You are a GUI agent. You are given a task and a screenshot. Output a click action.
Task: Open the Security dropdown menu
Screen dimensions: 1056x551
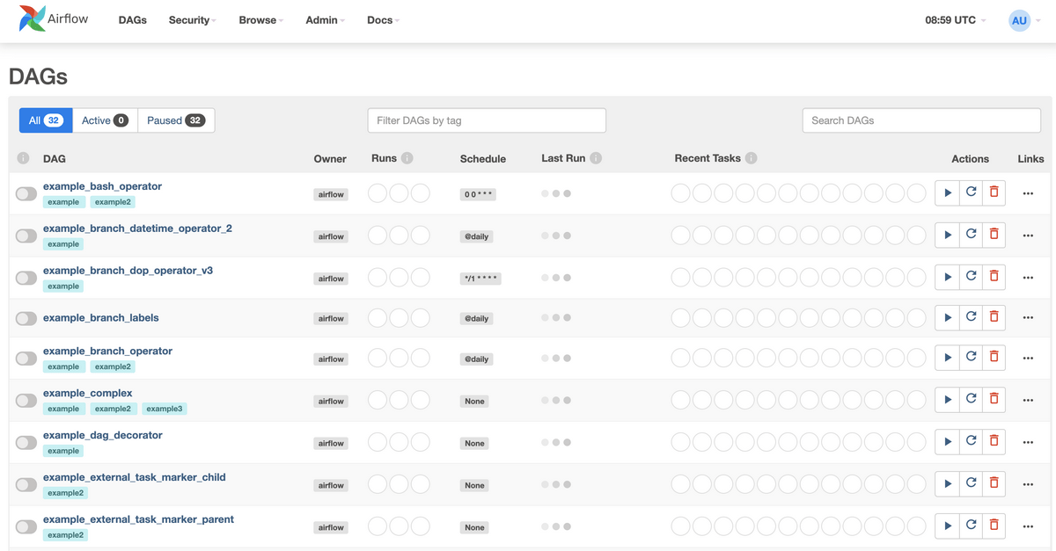(x=192, y=20)
